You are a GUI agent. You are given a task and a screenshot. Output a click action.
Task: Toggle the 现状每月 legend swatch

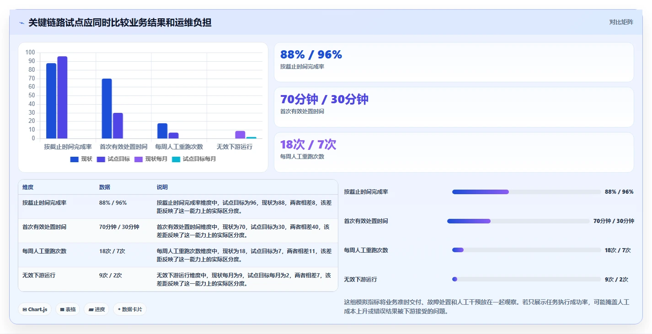coord(139,159)
